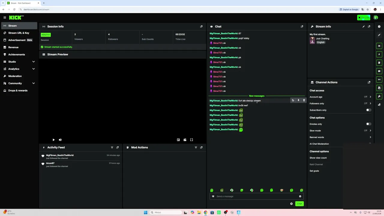Insert the last quick emote under chat
384x216 pixels.
point(301,190)
